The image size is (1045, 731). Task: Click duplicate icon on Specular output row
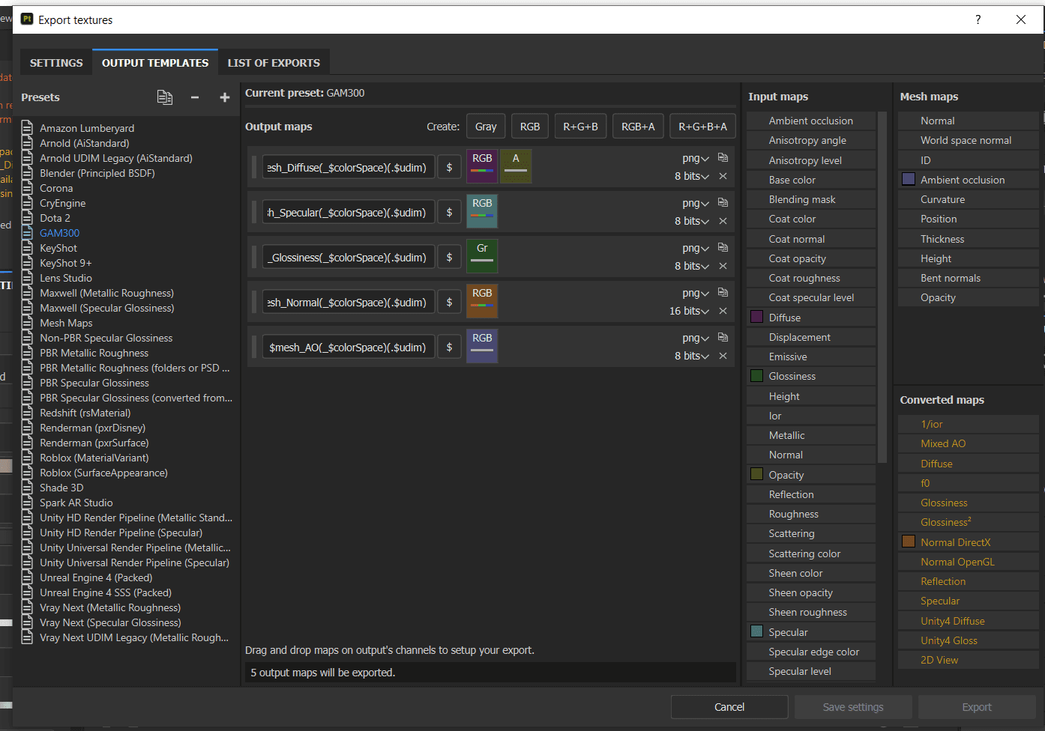[x=723, y=203]
